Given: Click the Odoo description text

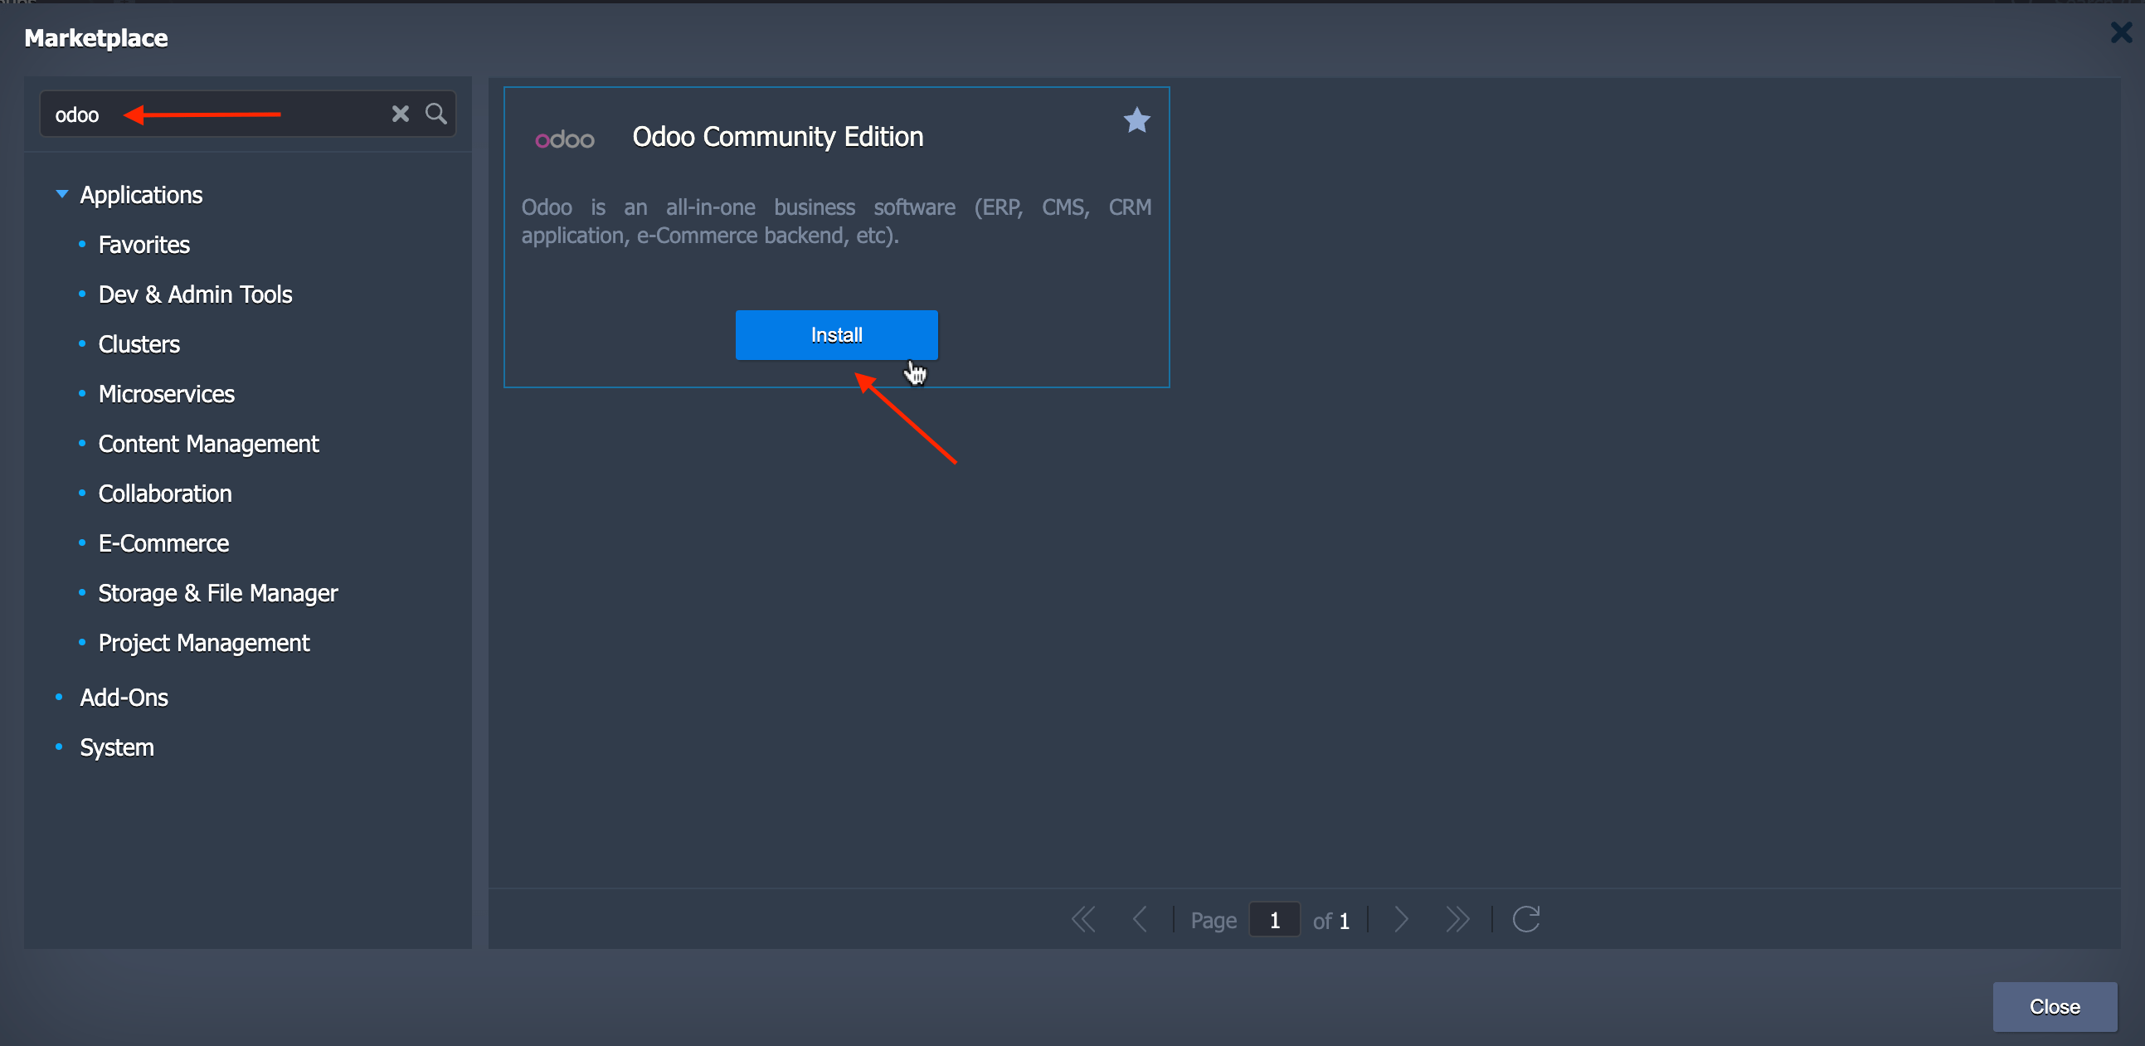Looking at the screenshot, I should click(836, 221).
